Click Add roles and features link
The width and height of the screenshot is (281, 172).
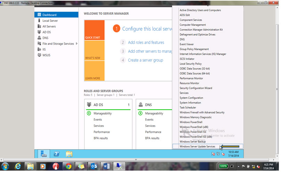[x=146, y=43]
